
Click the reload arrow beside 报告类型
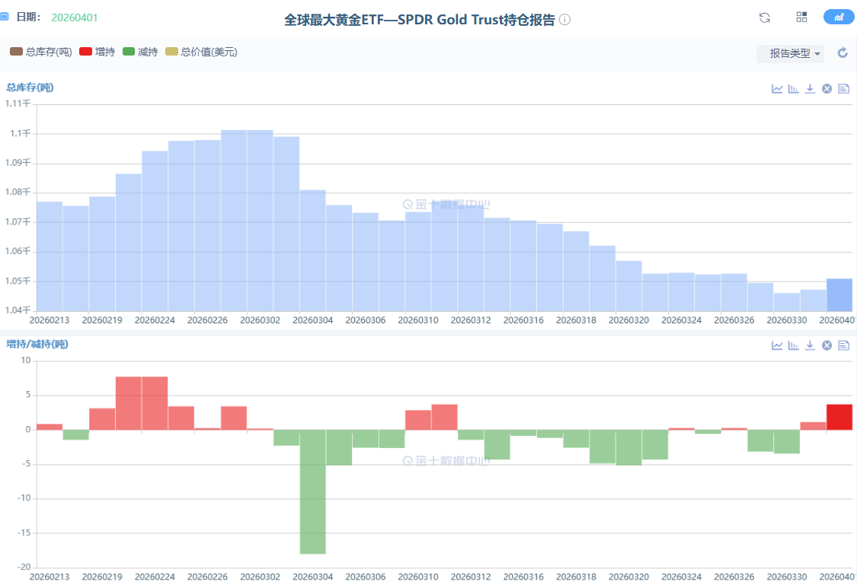[843, 53]
